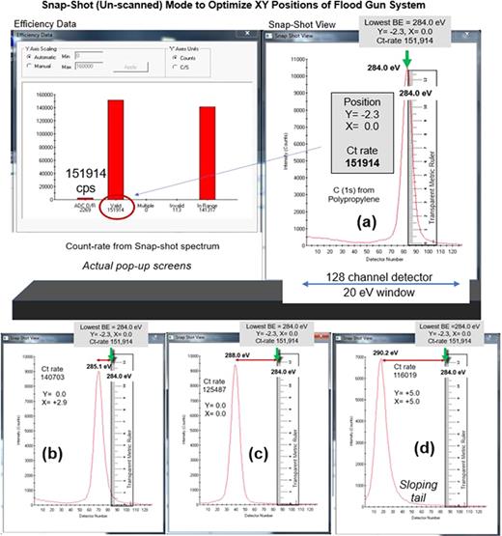502x536 pixels.
Task: Click the 'Y Axis Scaling' group label
Action: pos(41,49)
